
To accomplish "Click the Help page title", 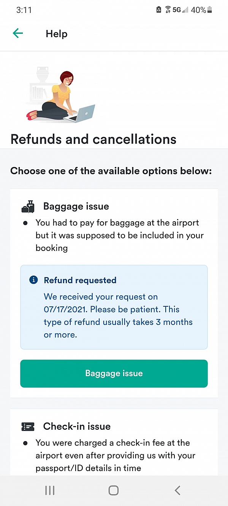I will (x=57, y=34).
